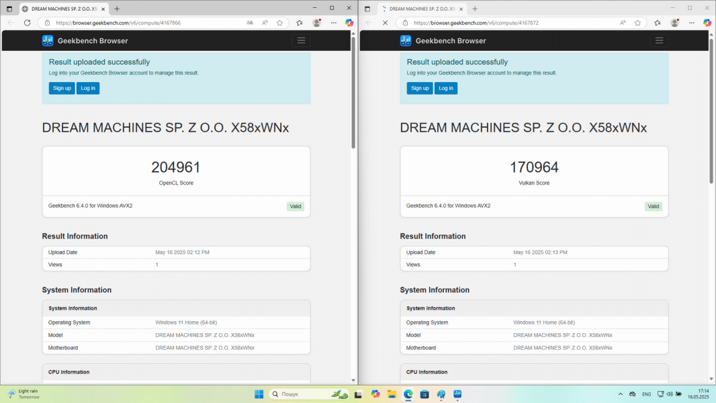Show hidden system tray icons chevron
The width and height of the screenshot is (716, 403).
pyautogui.click(x=620, y=394)
